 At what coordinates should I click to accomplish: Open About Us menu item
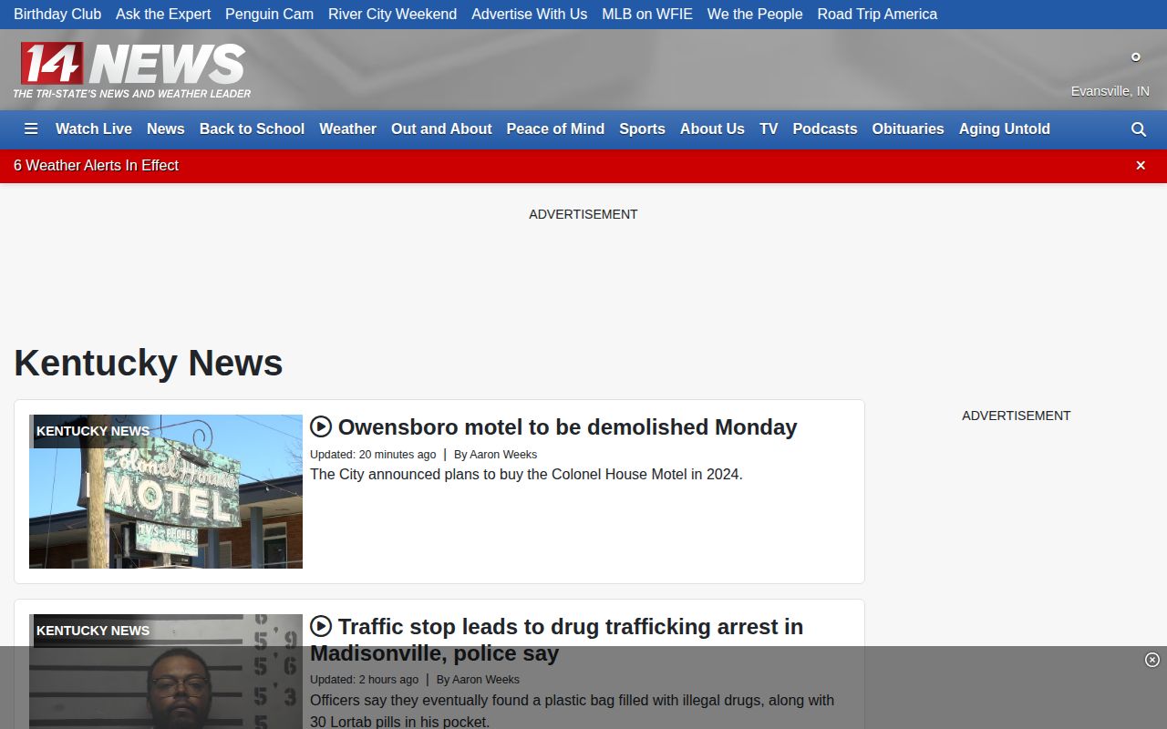[712, 129]
